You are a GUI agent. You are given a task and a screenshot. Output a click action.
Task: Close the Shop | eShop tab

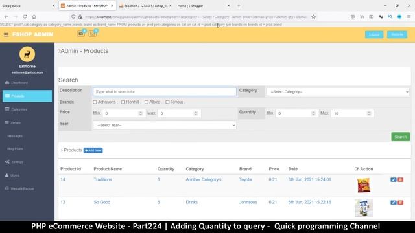pos(54,6)
